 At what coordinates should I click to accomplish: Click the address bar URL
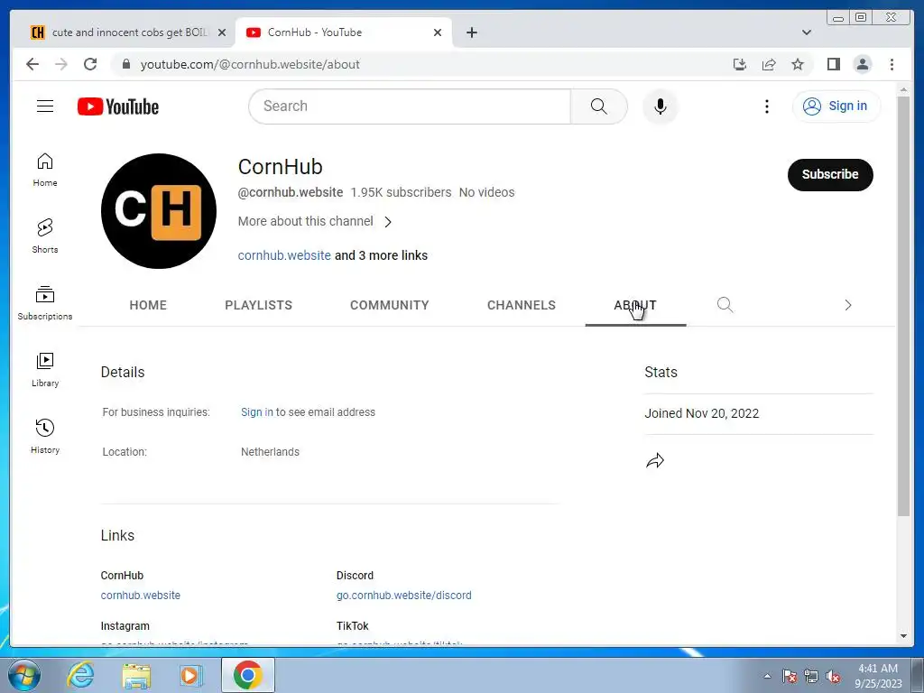[x=250, y=64]
